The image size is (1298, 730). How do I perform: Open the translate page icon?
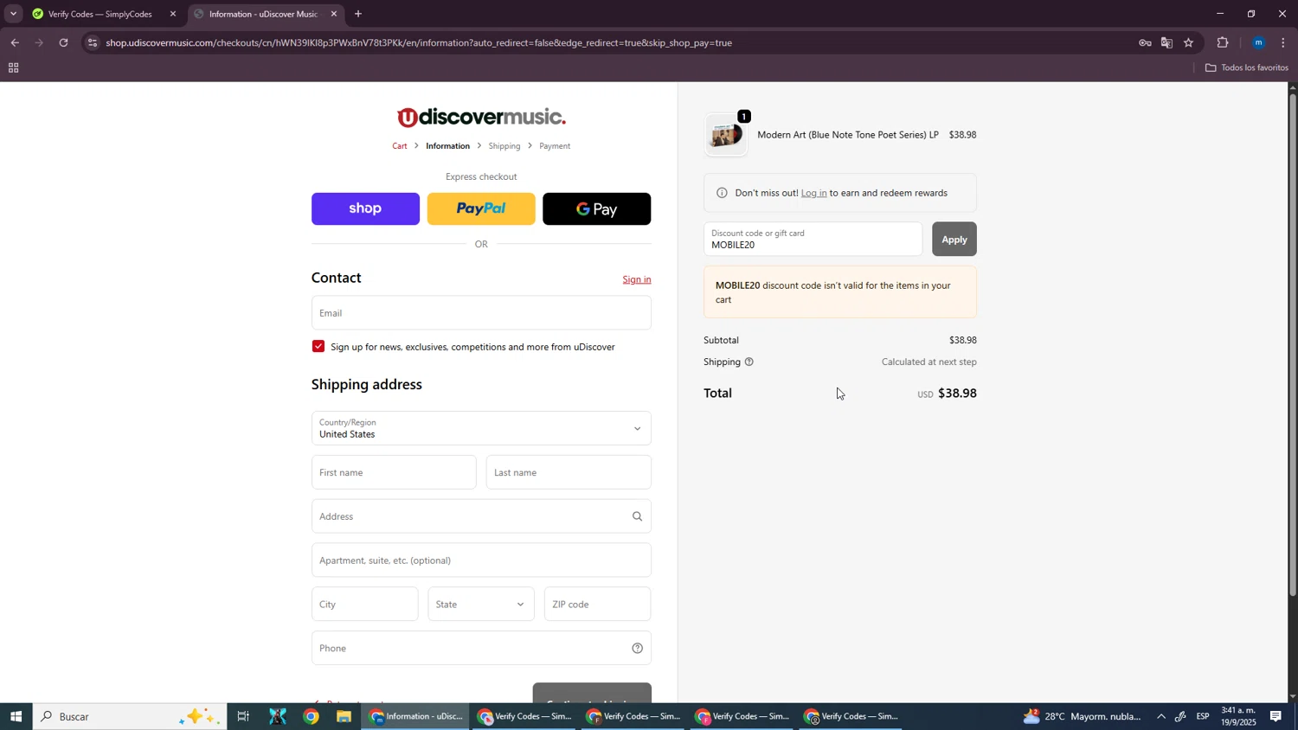[1166, 42]
